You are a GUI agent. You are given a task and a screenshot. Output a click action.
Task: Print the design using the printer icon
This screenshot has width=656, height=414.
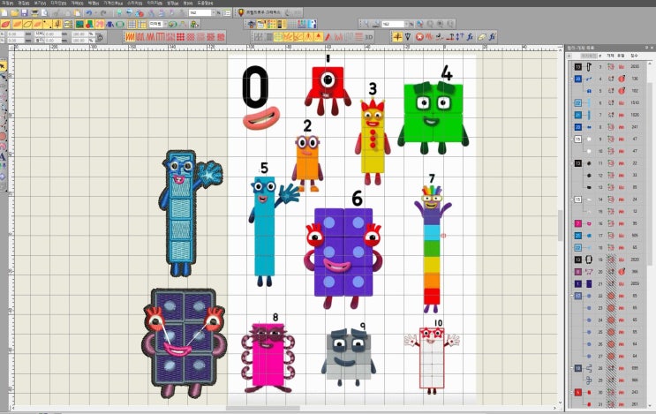pos(34,13)
